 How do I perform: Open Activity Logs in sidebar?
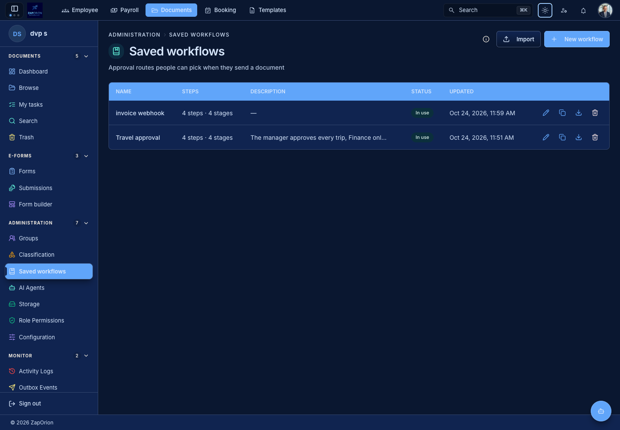click(x=49, y=371)
